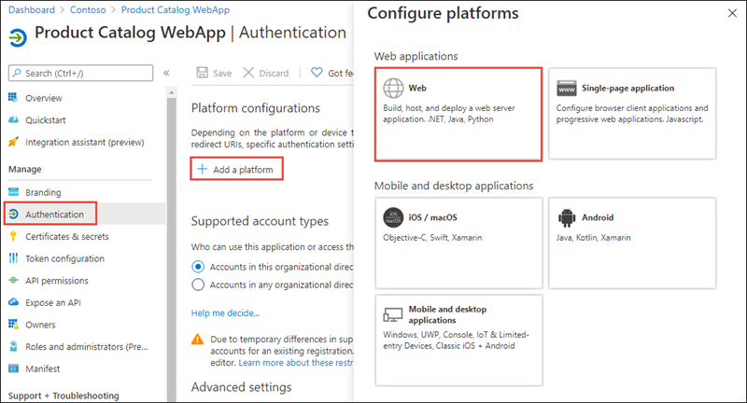
Task: Open Manifest in the left menu
Action: [x=42, y=368]
